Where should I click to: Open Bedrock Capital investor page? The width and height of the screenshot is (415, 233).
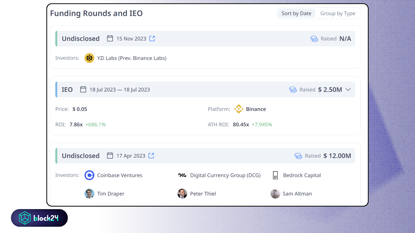[302, 175]
